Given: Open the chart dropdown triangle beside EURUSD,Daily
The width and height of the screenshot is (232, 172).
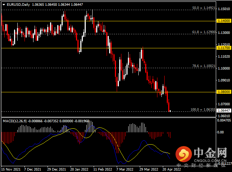Looking at the screenshot, I should (4, 5).
